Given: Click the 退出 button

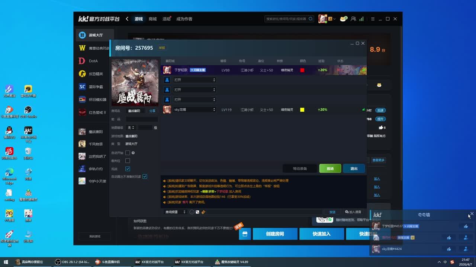Looking at the screenshot, I should point(354,169).
